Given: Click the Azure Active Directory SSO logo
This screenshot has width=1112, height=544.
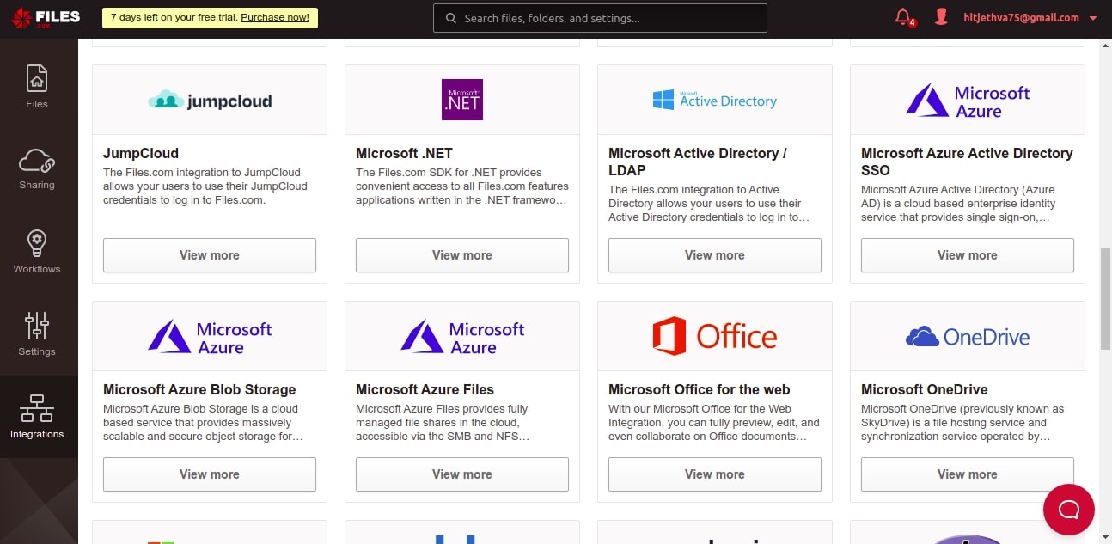Looking at the screenshot, I should coord(968,101).
